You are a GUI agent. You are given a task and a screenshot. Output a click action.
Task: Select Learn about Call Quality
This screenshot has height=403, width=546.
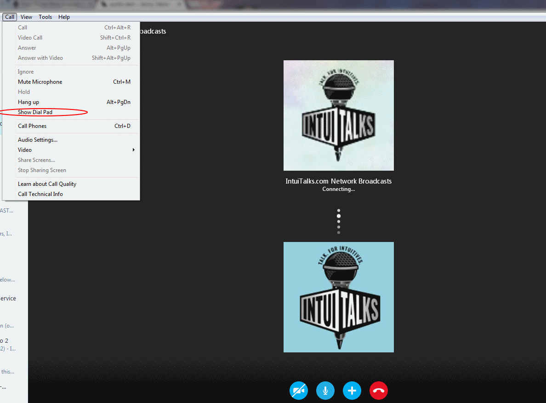point(71,184)
